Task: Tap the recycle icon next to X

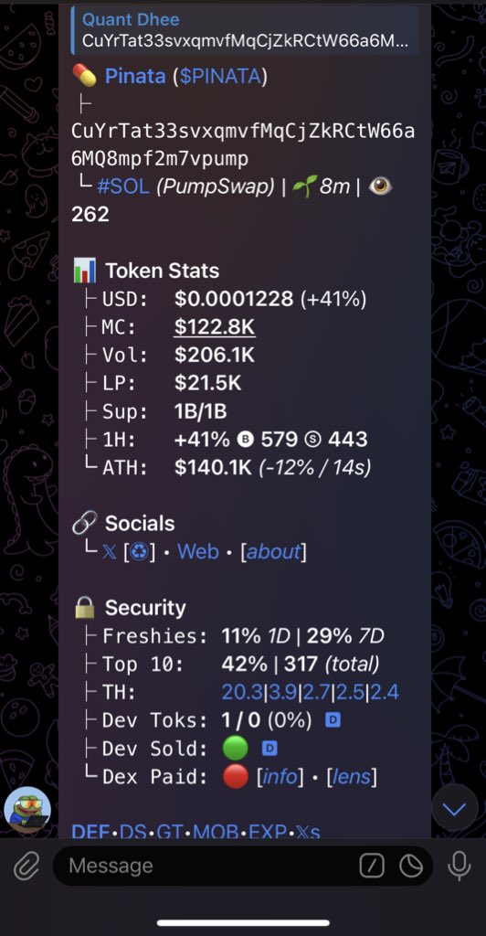Action: coord(139,551)
